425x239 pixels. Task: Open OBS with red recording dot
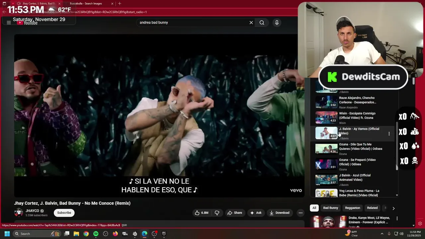(x=154, y=234)
